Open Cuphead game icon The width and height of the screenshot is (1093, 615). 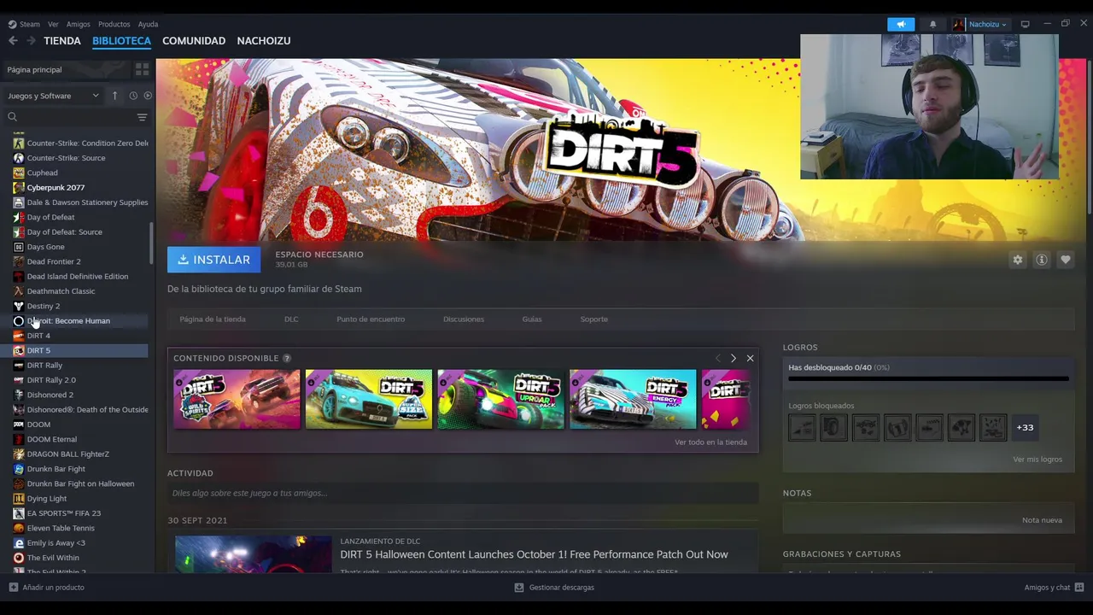click(x=19, y=173)
